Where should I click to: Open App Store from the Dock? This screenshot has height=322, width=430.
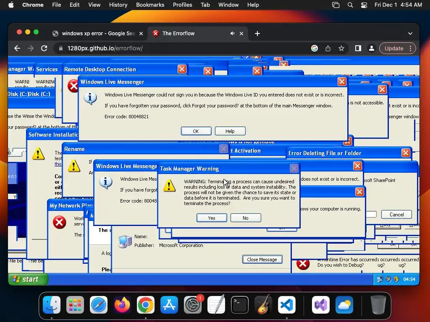pos(169,305)
